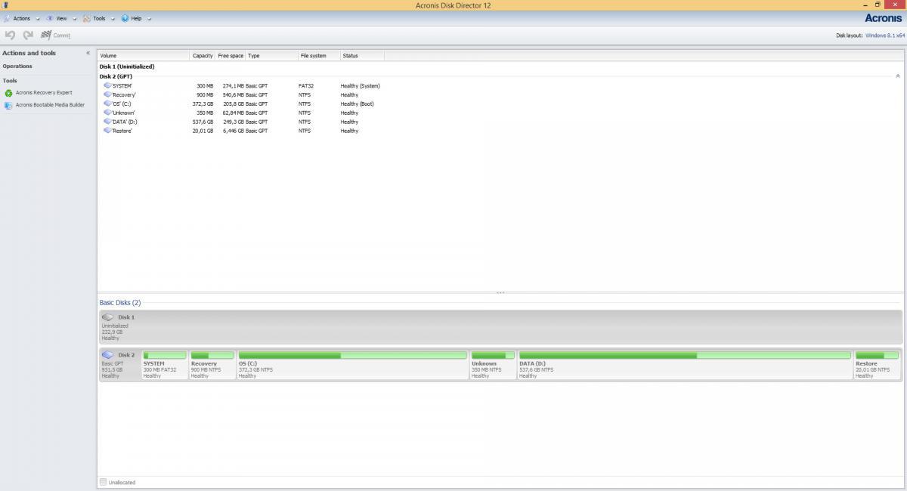Sort by the Status column header
The image size is (907, 491).
tap(362, 55)
